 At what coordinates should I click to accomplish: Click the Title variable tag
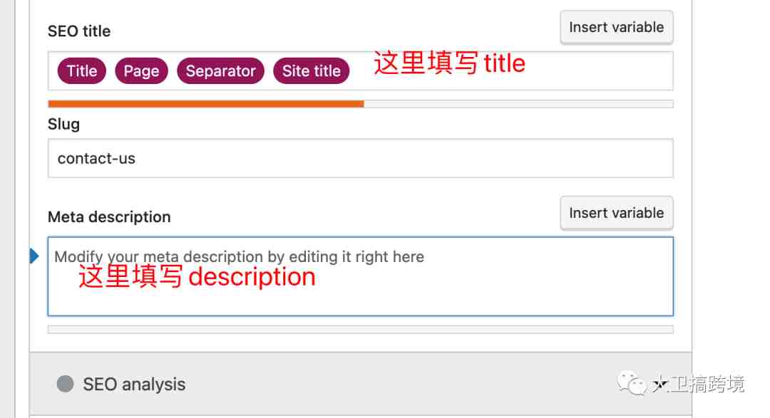click(81, 71)
